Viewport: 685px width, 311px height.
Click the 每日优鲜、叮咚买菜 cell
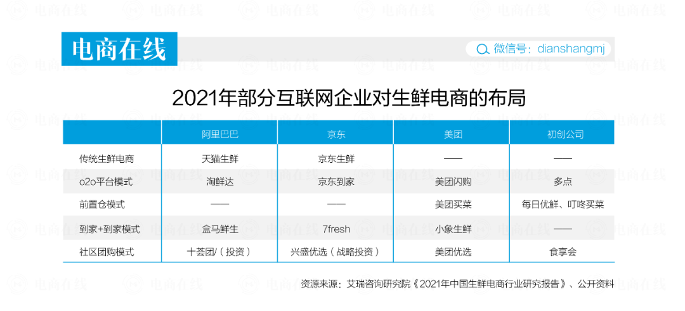(563, 204)
